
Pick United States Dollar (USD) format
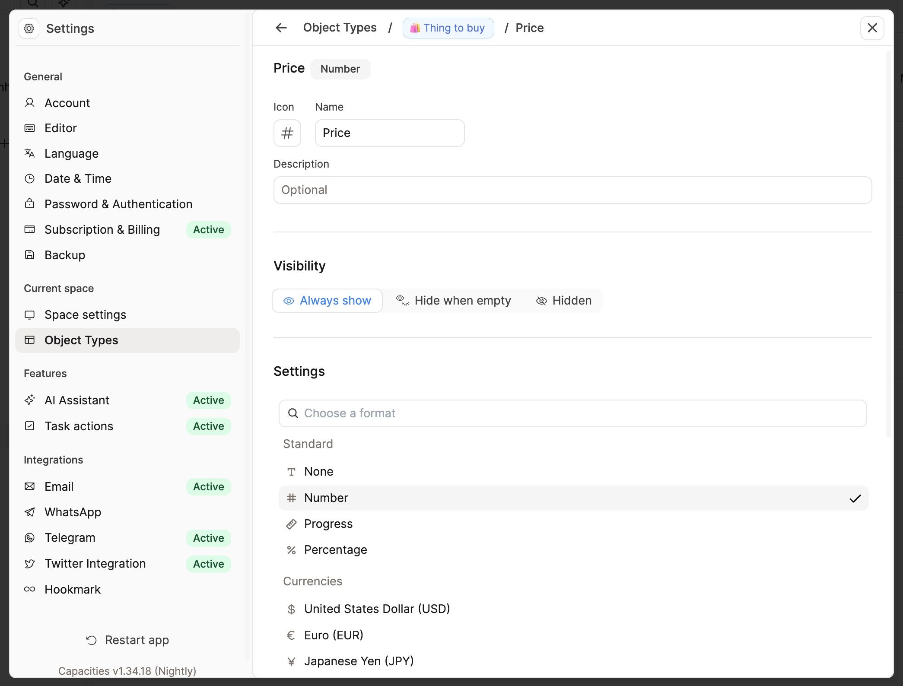(x=377, y=609)
